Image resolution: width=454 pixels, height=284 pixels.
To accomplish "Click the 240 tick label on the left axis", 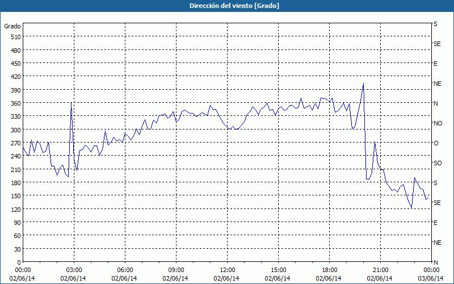I will coord(16,156).
